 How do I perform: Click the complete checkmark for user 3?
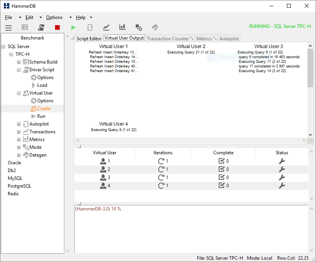221,177
